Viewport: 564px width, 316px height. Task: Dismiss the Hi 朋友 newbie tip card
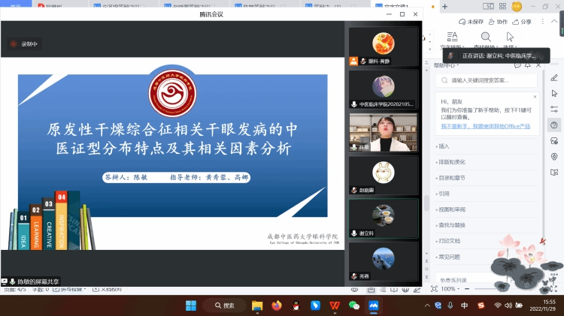[535, 97]
